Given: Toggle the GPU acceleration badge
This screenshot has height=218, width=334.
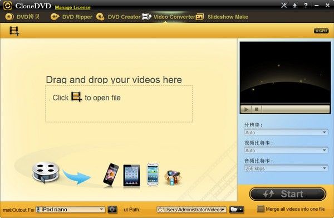Looking at the screenshot, I should tap(321, 31).
